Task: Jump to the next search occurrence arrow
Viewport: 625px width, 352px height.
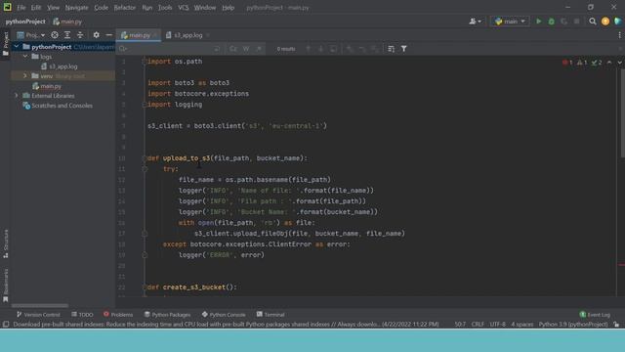Action: (321, 49)
